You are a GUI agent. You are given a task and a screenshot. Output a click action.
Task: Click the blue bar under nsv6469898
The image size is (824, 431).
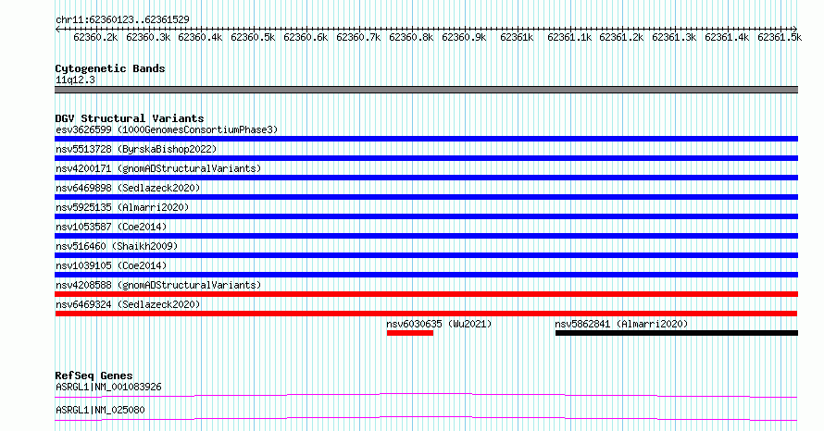coord(426,197)
